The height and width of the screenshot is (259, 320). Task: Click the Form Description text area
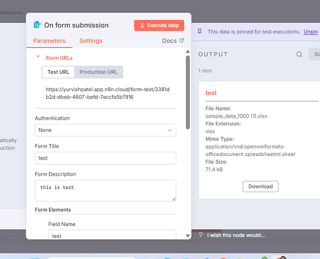click(x=105, y=190)
